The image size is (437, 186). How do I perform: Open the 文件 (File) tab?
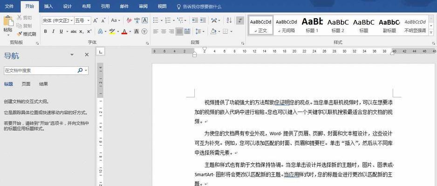9,7
